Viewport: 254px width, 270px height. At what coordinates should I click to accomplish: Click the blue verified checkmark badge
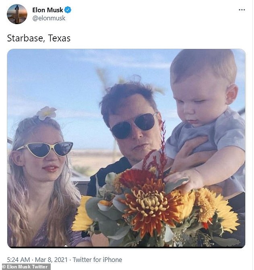68,10
